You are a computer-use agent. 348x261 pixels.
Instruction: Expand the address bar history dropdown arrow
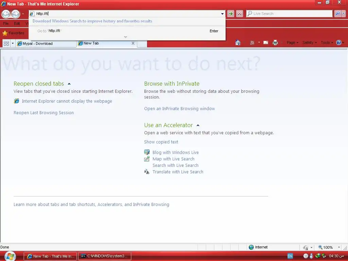[222, 14]
